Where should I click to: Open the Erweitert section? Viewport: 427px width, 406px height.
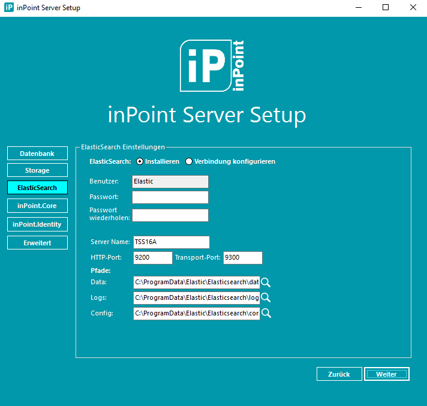pyautogui.click(x=37, y=243)
